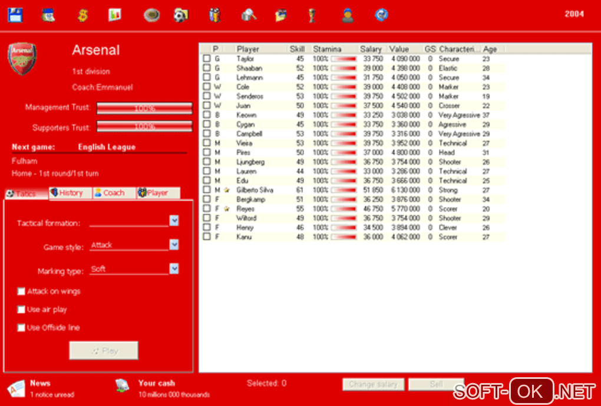Tick the checkbox next to Vieira
Screen dimensions: 601x406
tap(207, 143)
